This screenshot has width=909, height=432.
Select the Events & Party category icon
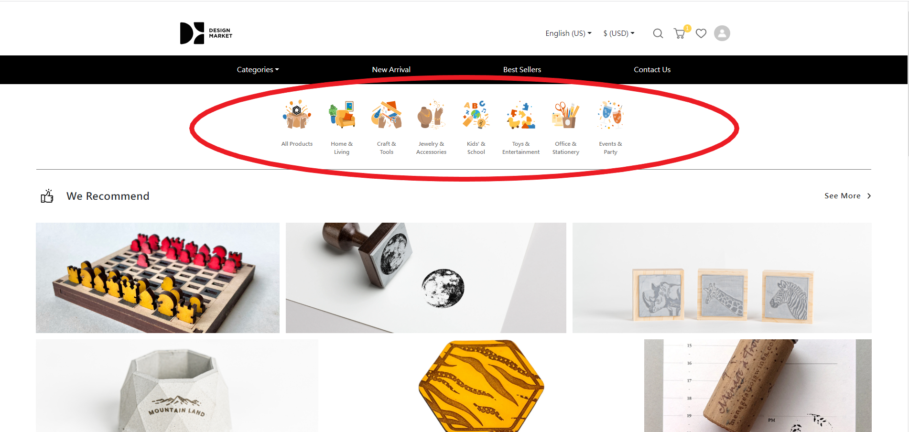pyautogui.click(x=610, y=115)
